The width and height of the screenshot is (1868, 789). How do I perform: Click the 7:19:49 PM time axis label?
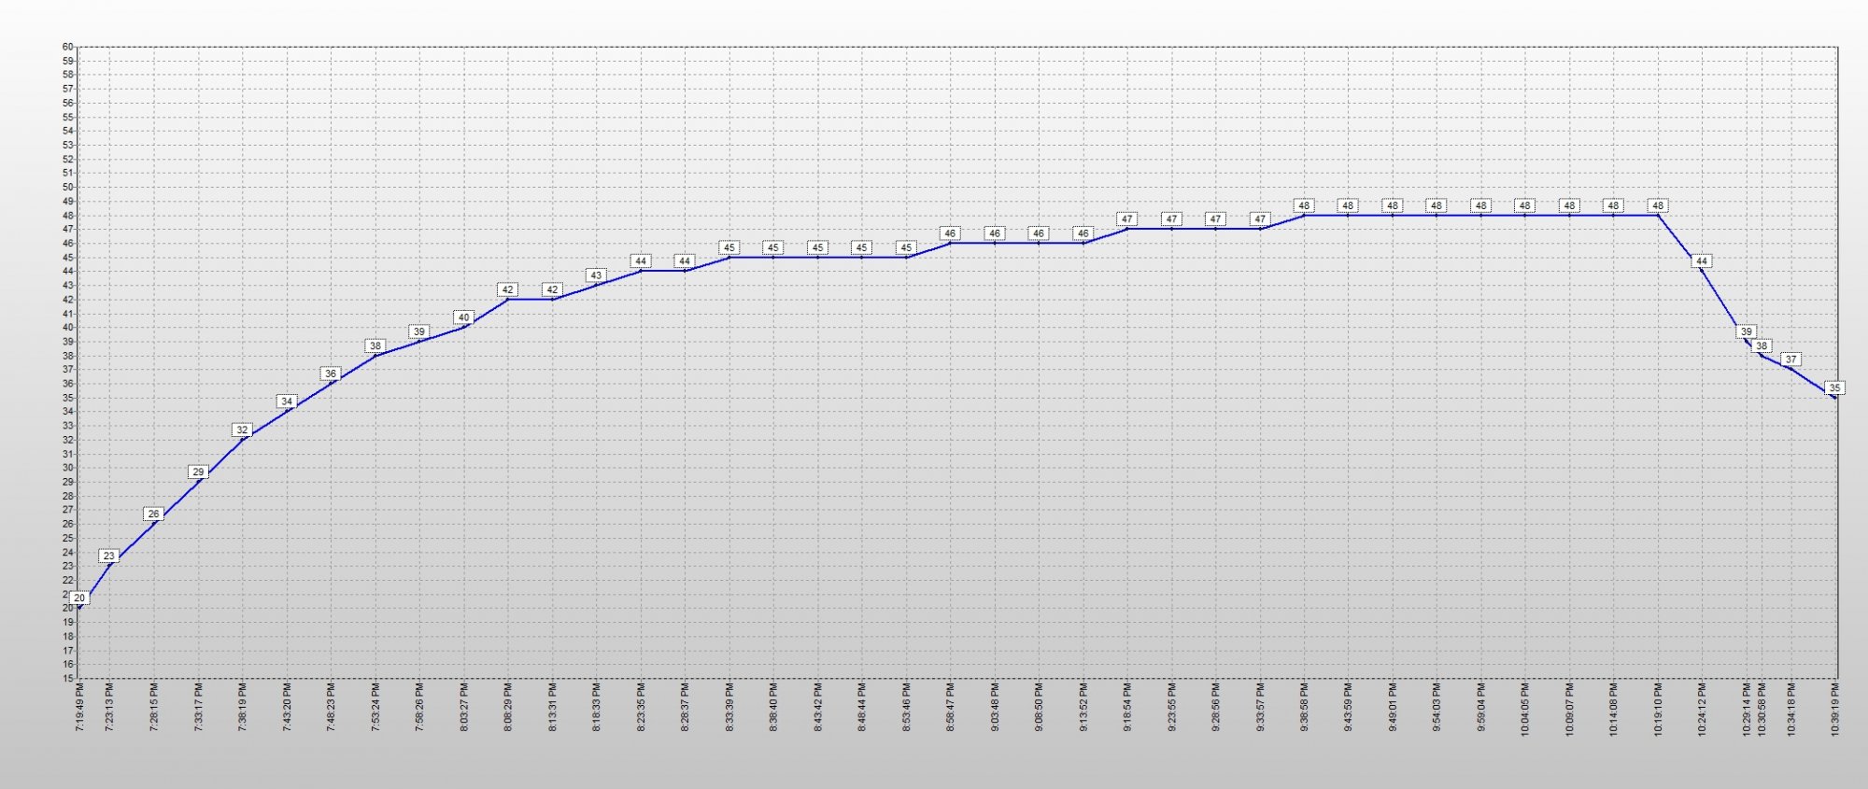point(80,710)
